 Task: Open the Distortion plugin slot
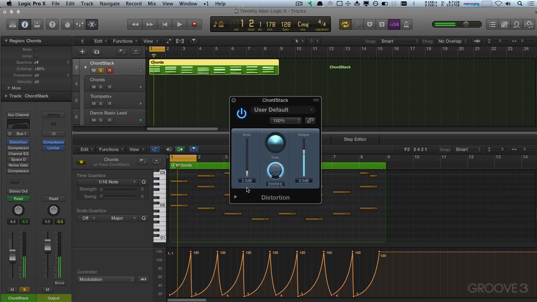18,142
